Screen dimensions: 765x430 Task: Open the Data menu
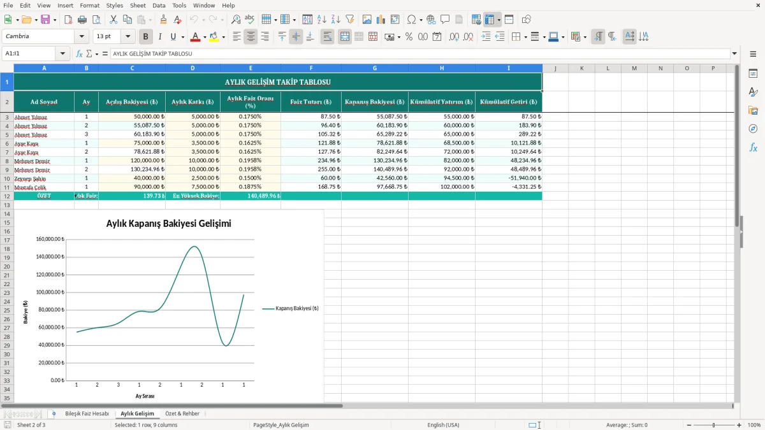click(159, 5)
